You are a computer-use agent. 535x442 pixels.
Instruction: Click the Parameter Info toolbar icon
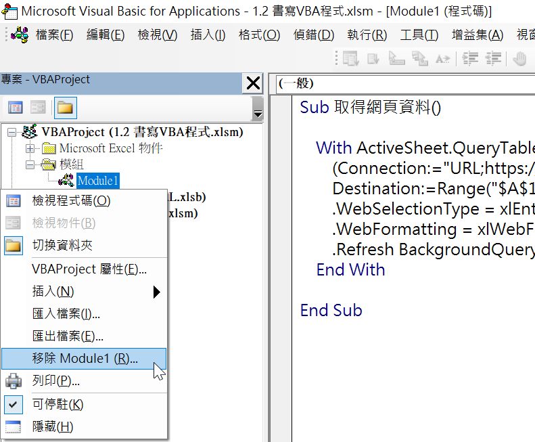click(x=419, y=59)
